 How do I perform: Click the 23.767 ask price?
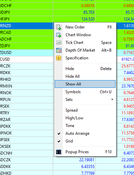128,86
